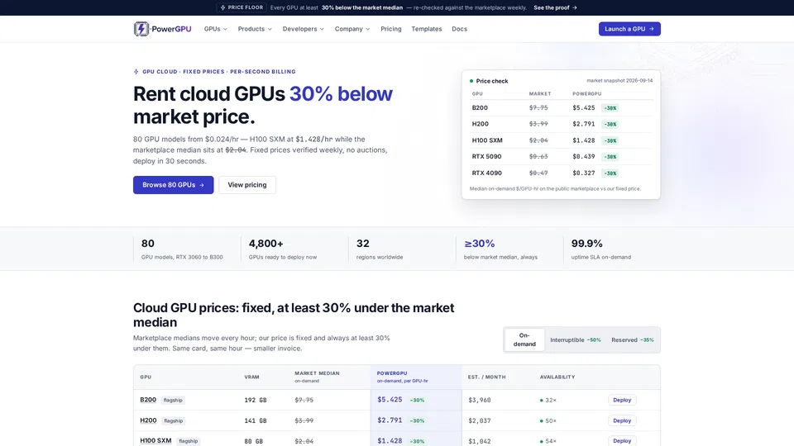Click the lightning icon before GPU CLOUD tagline
Screen dimensions: 794x446
point(136,72)
